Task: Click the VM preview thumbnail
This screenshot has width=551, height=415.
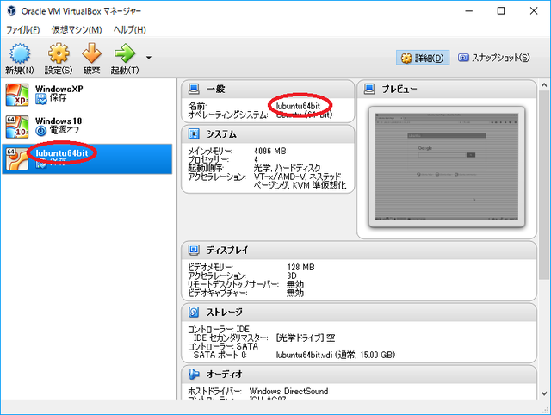Action: click(447, 165)
